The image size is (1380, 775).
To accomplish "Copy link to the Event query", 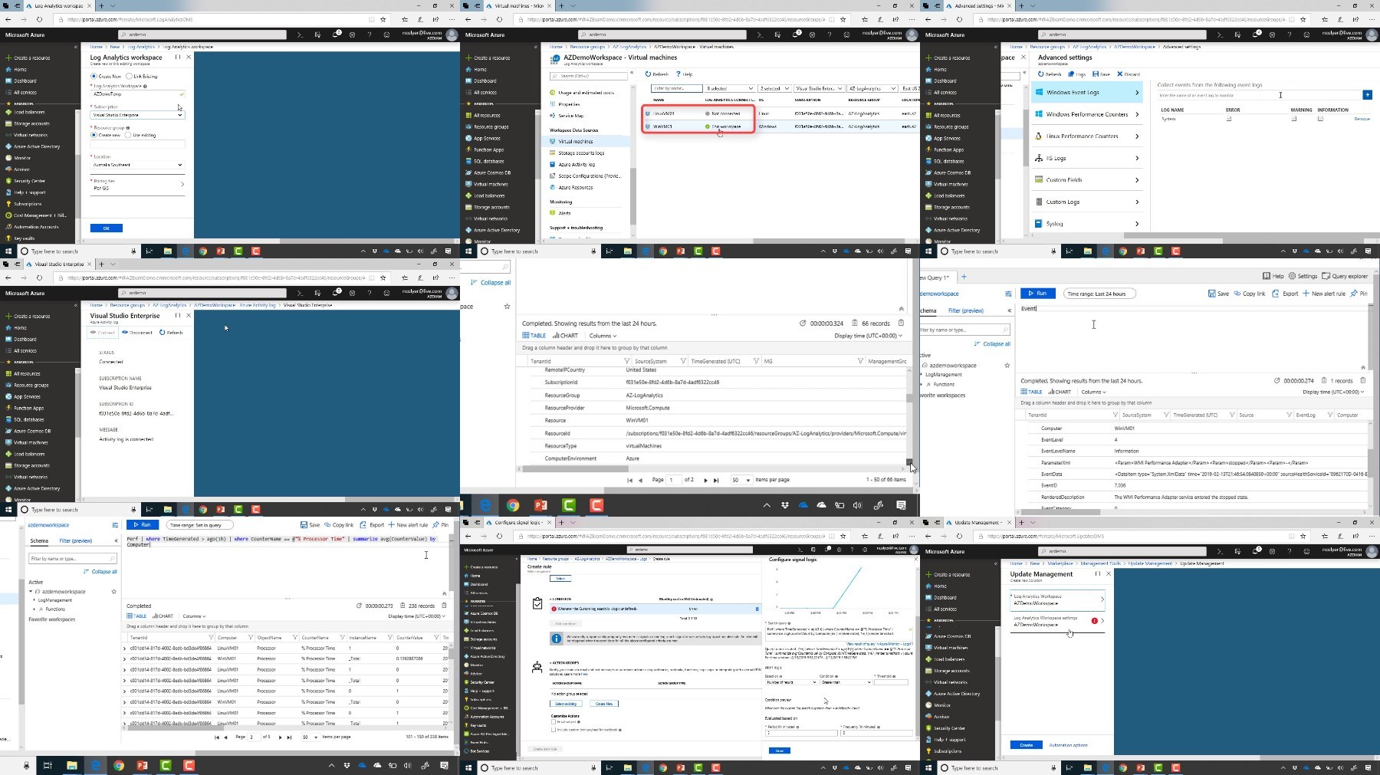I will point(1250,294).
